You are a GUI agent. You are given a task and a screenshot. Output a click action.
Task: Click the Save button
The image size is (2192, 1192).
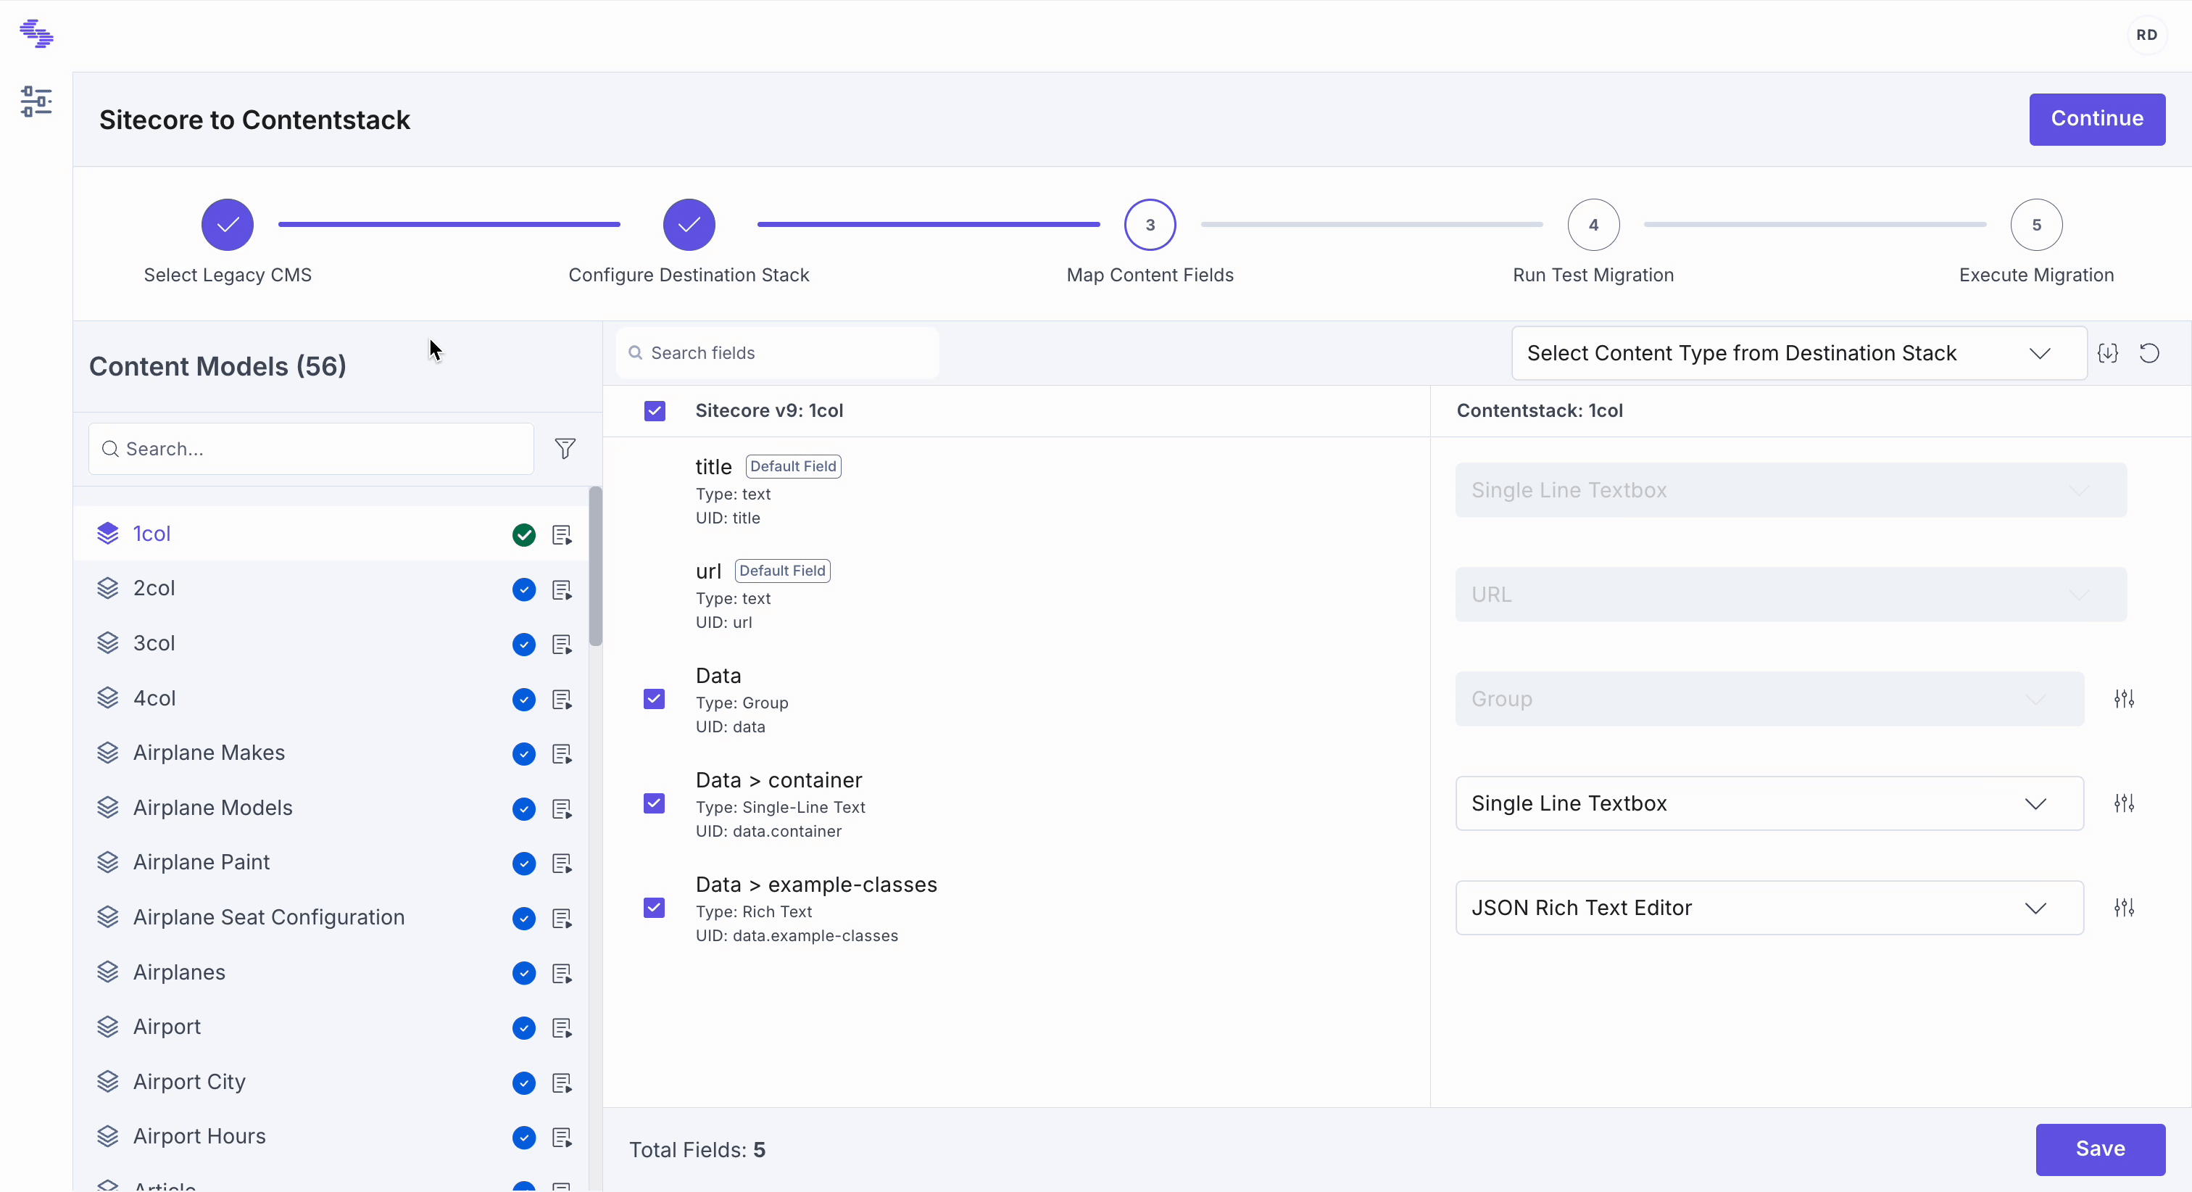point(2100,1149)
